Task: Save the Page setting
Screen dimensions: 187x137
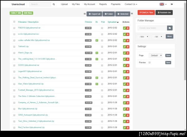Action: 168,55
